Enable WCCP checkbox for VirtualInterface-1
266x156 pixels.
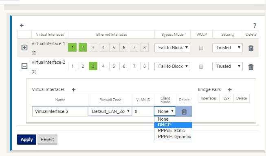pos(201,48)
